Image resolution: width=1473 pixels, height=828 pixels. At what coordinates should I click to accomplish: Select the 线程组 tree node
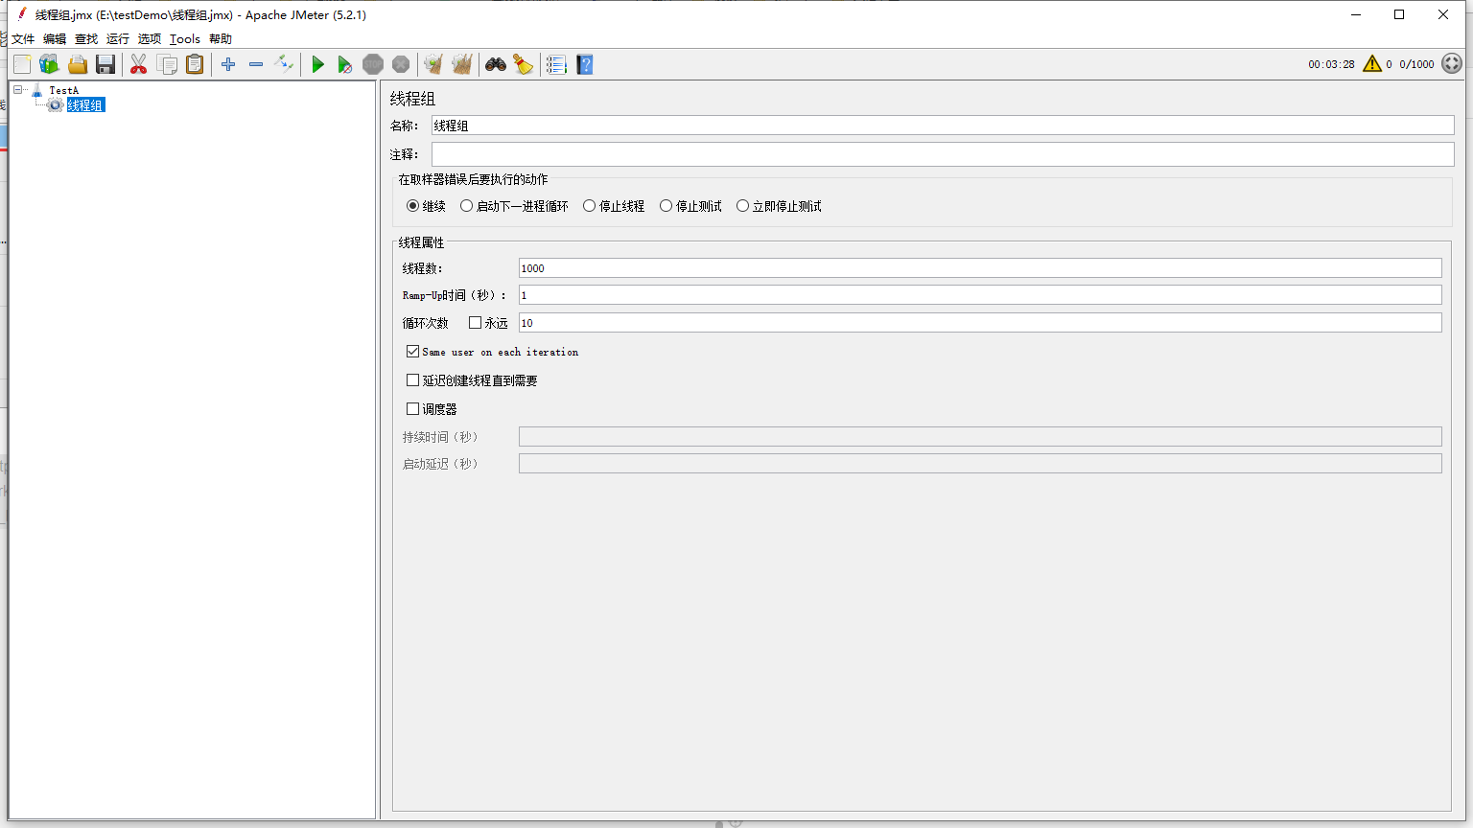[85, 105]
